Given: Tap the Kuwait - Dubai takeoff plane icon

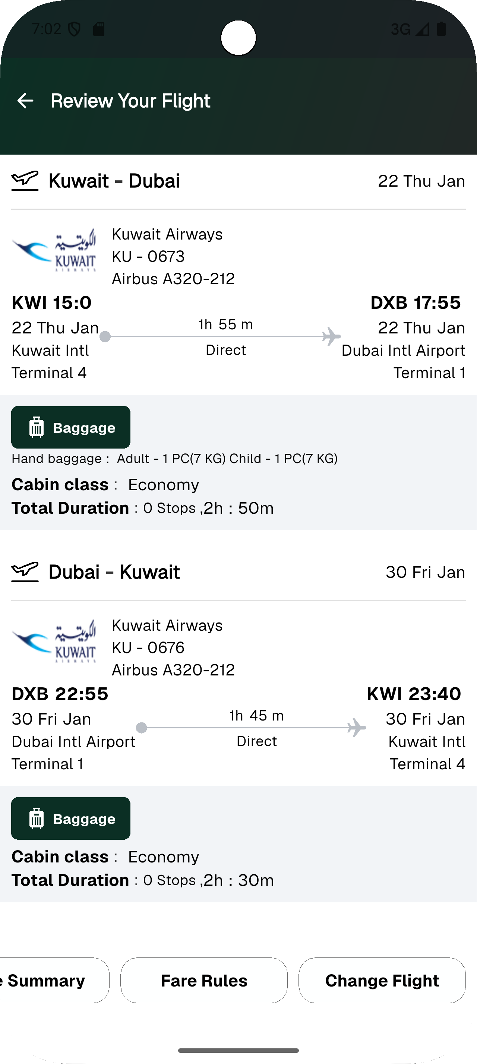Looking at the screenshot, I should (x=25, y=180).
